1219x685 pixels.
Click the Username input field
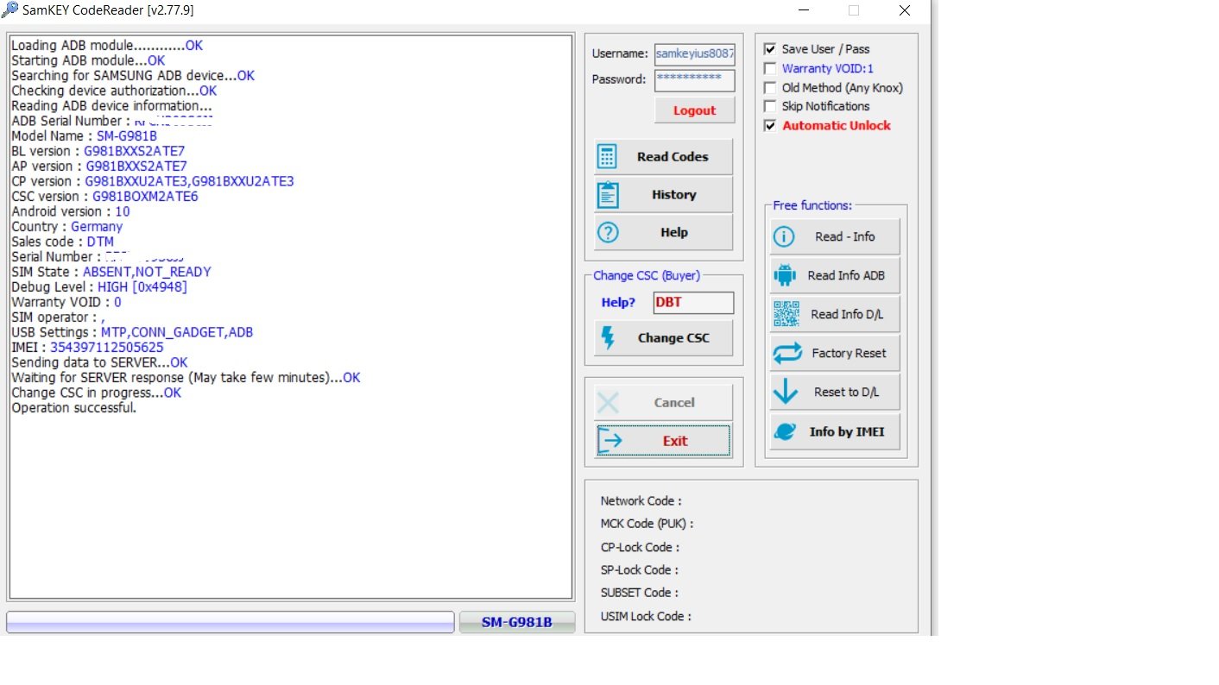[694, 54]
